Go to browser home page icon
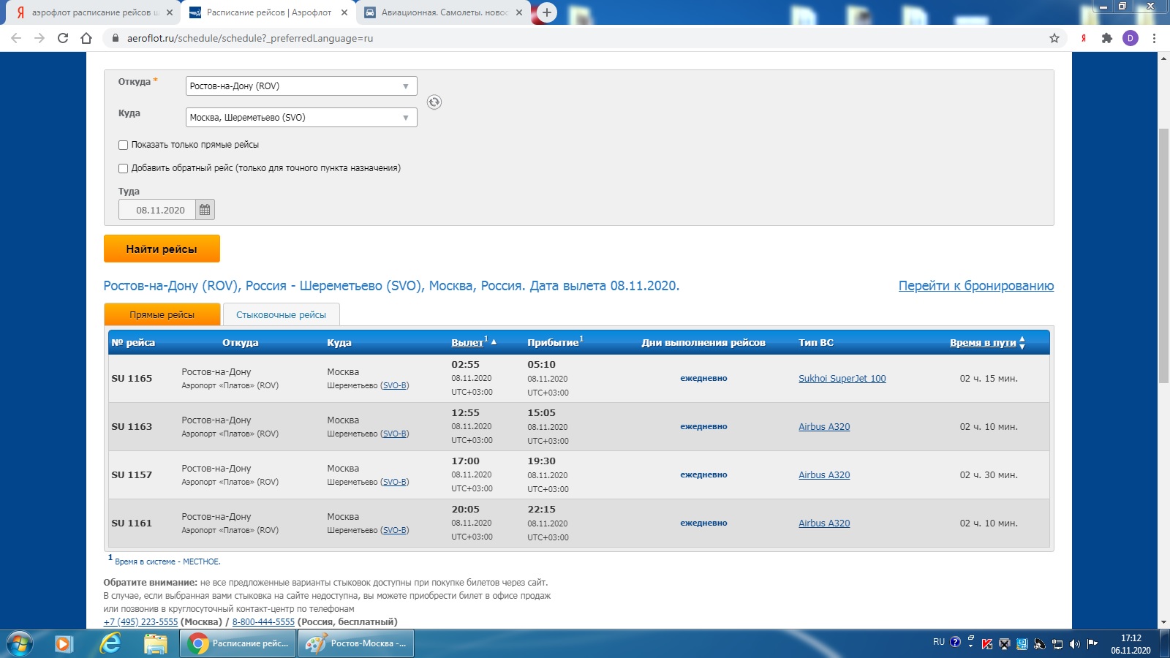 point(86,38)
